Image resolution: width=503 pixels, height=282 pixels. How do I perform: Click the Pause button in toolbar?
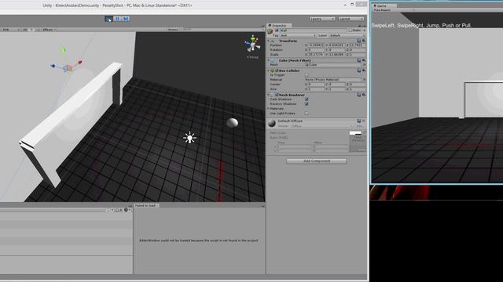[x=117, y=19]
